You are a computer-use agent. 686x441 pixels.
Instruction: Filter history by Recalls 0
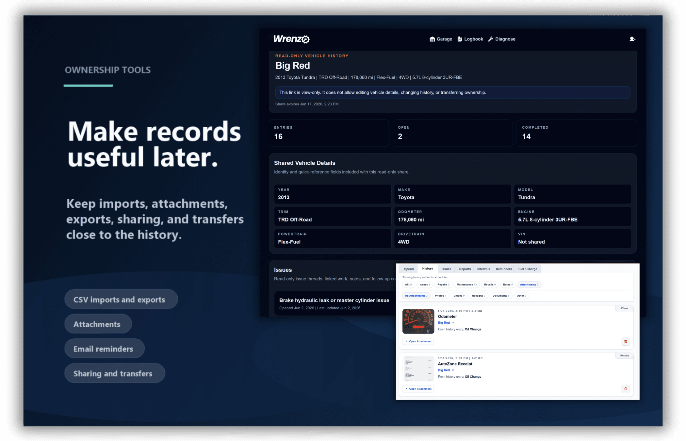pos(490,285)
